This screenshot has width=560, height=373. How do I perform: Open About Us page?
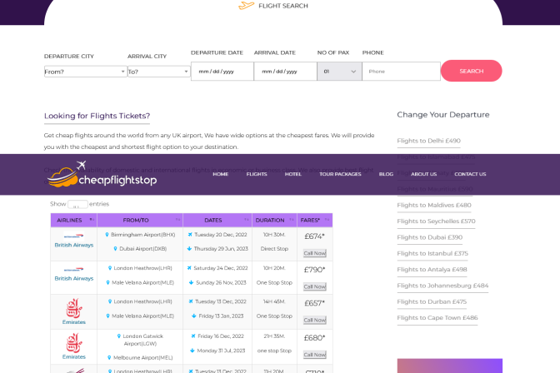423,174
